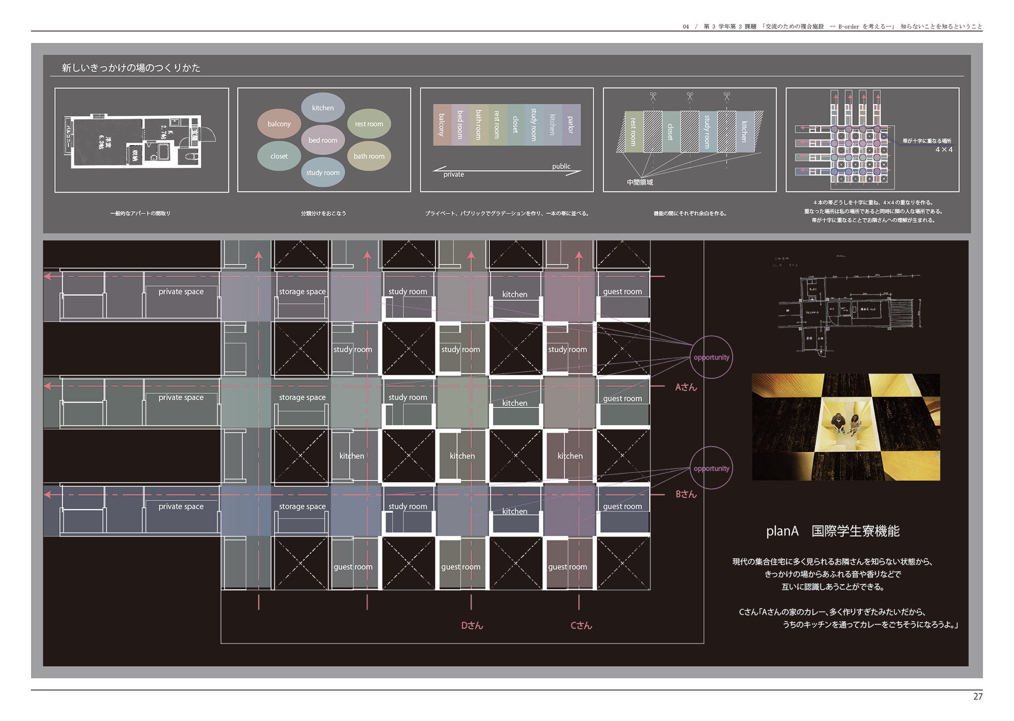
Task: Click the rightmost scissors icon
Action: [x=727, y=95]
